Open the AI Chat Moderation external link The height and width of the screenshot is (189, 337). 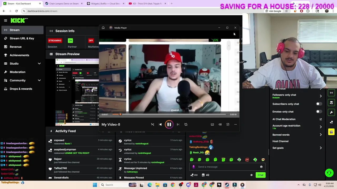pos(321,119)
